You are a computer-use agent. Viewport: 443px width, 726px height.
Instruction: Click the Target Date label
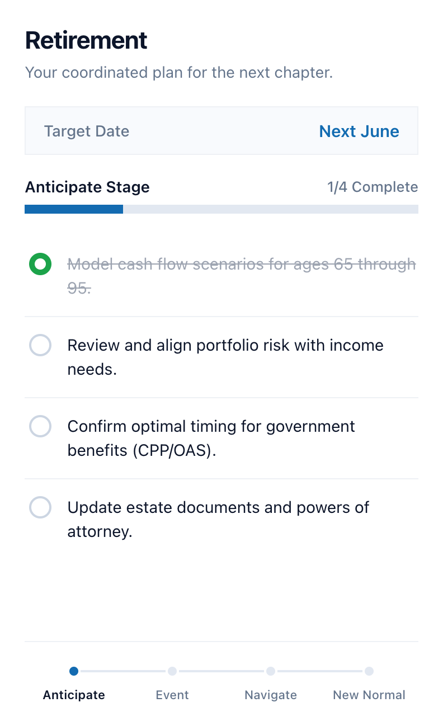pyautogui.click(x=87, y=131)
